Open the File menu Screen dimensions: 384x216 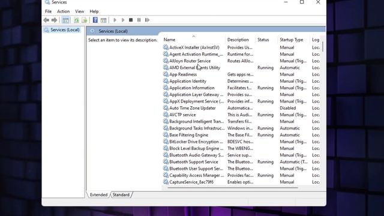[x=48, y=11]
